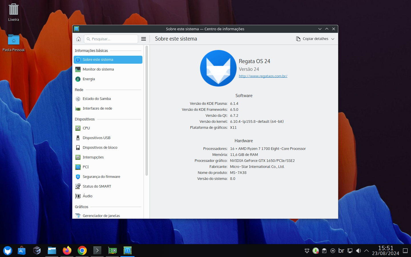
Task: Click the 'MS-7A38' product name
Action: click(238, 173)
